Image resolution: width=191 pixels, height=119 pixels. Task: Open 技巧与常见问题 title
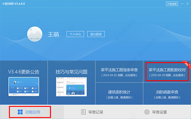tap(72, 72)
